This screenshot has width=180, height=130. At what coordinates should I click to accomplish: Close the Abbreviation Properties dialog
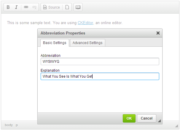pyautogui.click(x=158, y=33)
